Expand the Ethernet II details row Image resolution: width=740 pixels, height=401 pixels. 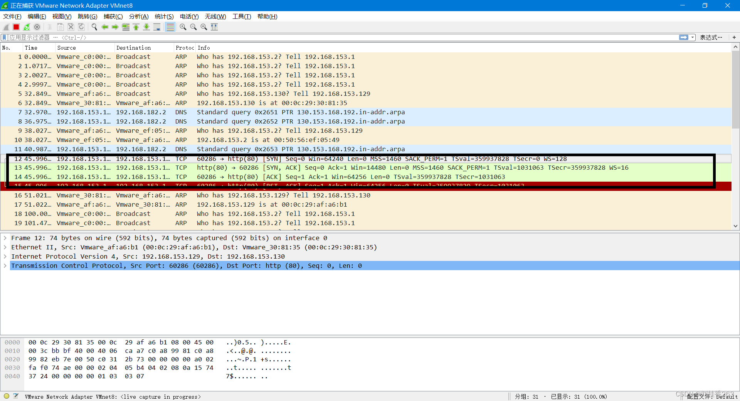5,247
